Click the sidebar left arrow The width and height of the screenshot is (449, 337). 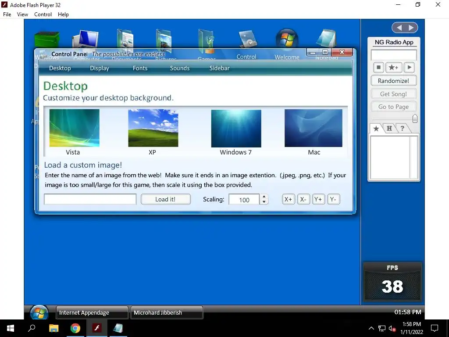[399, 28]
